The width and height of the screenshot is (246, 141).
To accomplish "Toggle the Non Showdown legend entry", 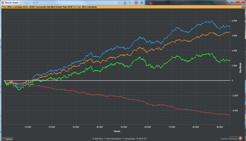I will click(x=113, y=139).
